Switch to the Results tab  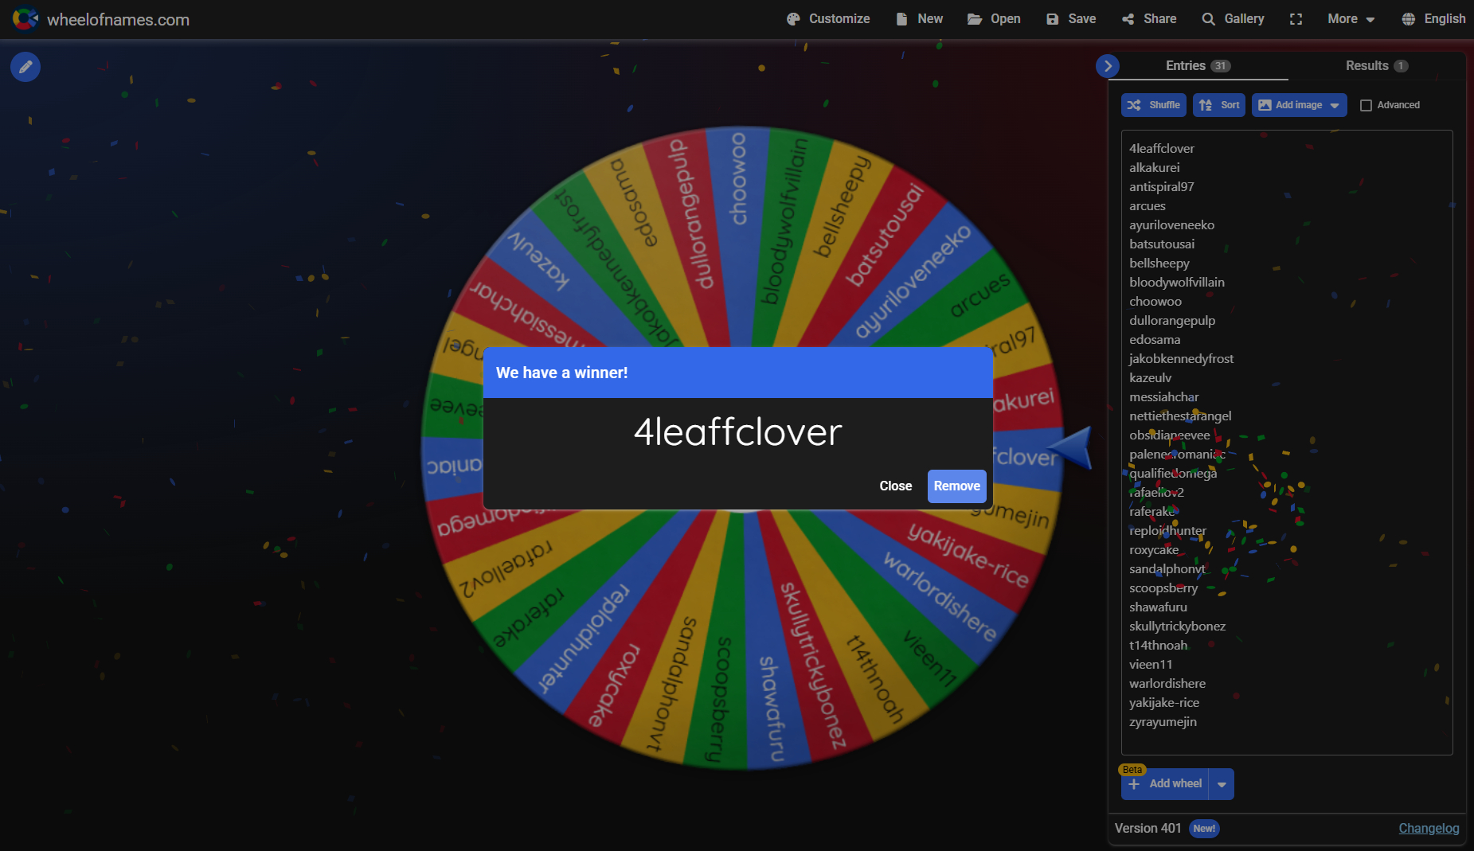[x=1376, y=66]
